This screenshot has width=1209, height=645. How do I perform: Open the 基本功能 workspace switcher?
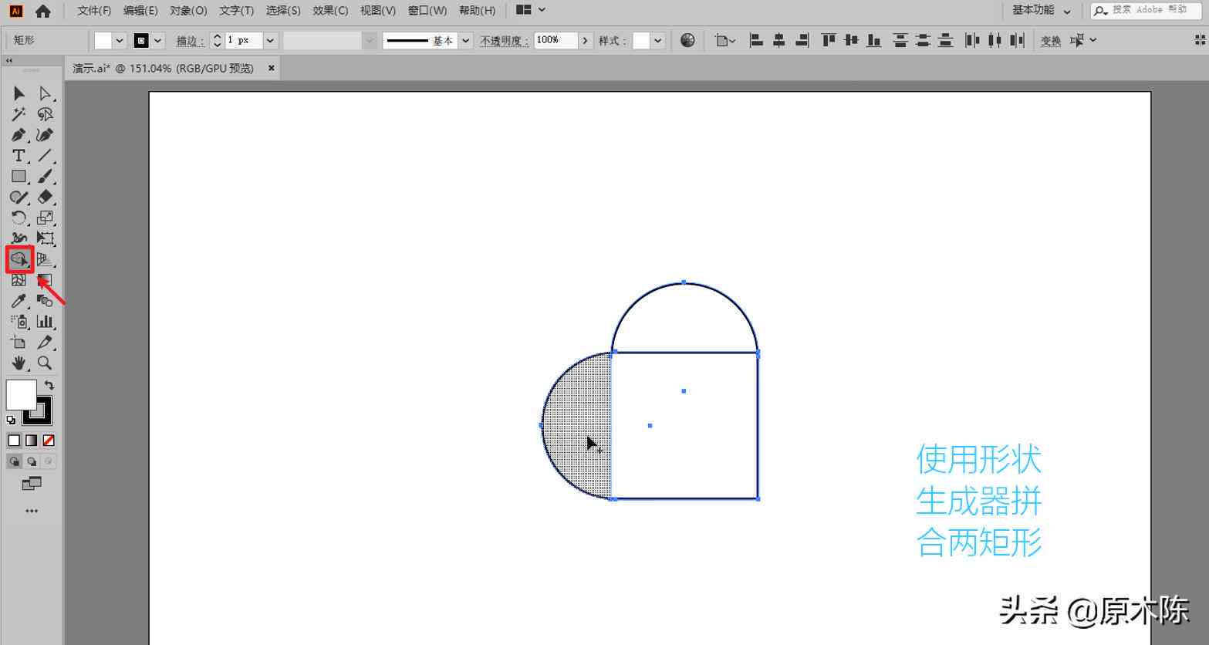pos(1042,11)
